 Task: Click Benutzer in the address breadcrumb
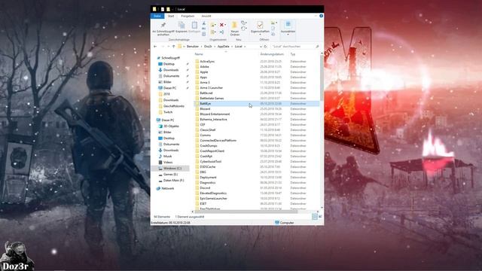pos(193,47)
